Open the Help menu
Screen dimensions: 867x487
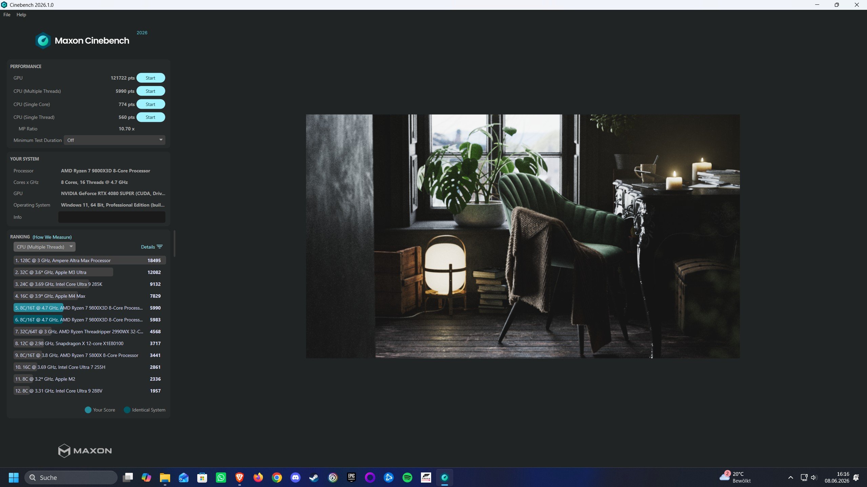pos(21,15)
